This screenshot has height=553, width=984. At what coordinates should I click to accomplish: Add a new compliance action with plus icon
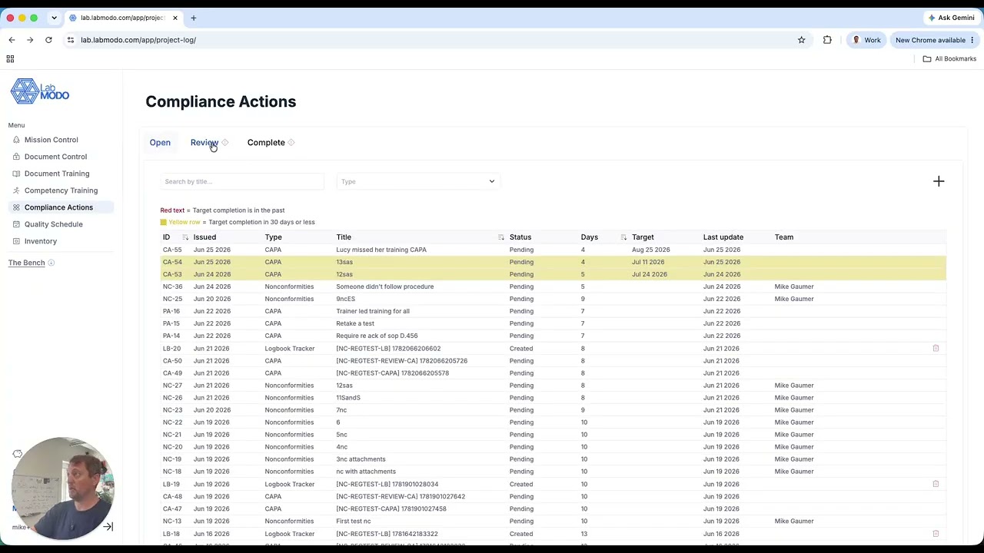[x=939, y=181]
